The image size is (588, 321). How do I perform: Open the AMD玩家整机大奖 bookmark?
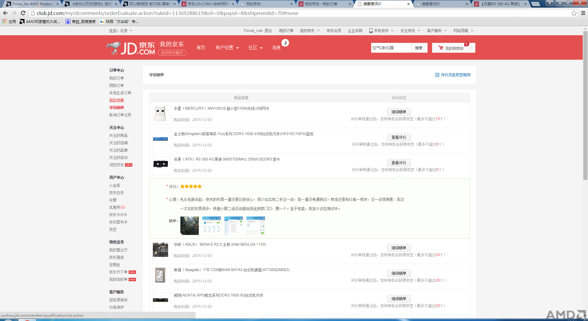[x=40, y=21]
